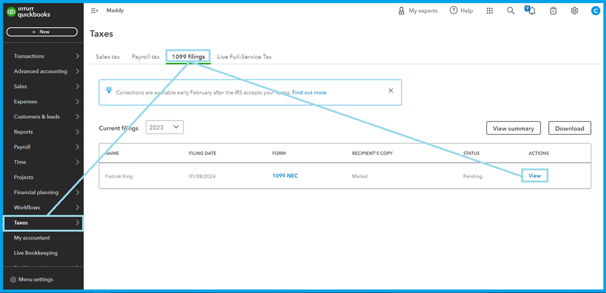
Task: Select the 1099 filings tab
Action: [188, 57]
